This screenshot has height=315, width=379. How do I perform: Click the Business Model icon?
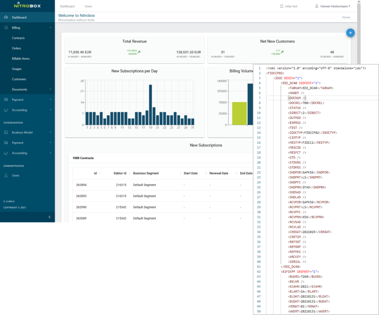pos(6,132)
